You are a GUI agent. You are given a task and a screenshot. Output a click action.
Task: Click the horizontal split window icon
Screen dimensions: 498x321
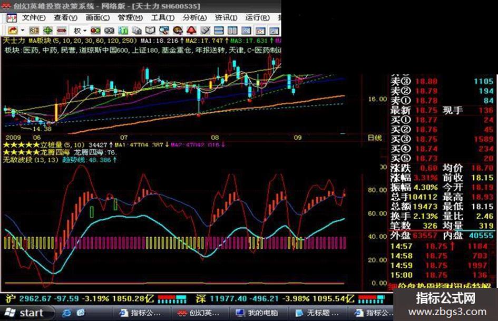pyautogui.click(x=219, y=31)
